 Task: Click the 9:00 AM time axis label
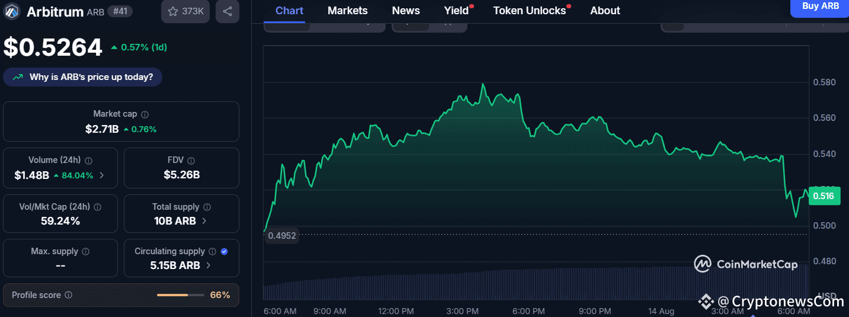[330, 311]
